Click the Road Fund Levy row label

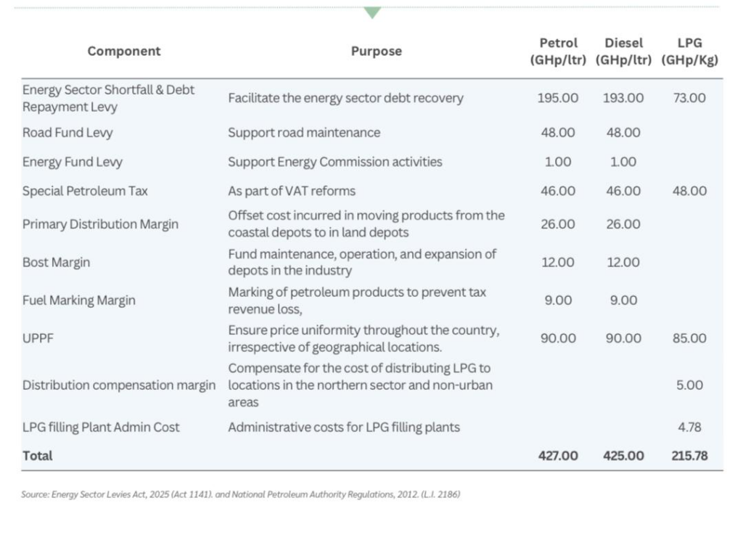[x=67, y=133]
